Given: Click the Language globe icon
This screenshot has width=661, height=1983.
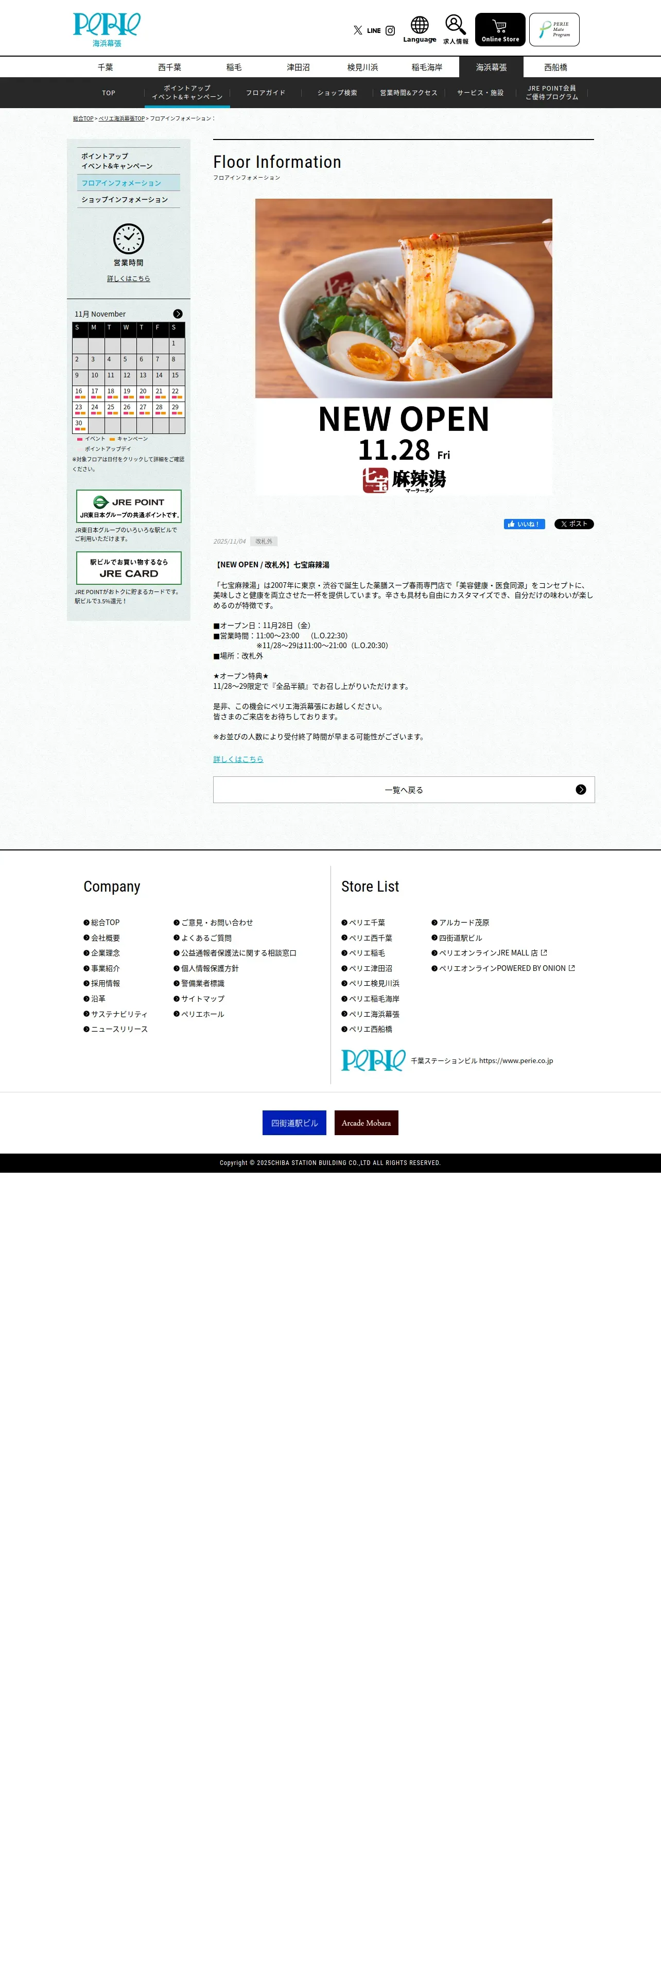Looking at the screenshot, I should pos(420,29).
